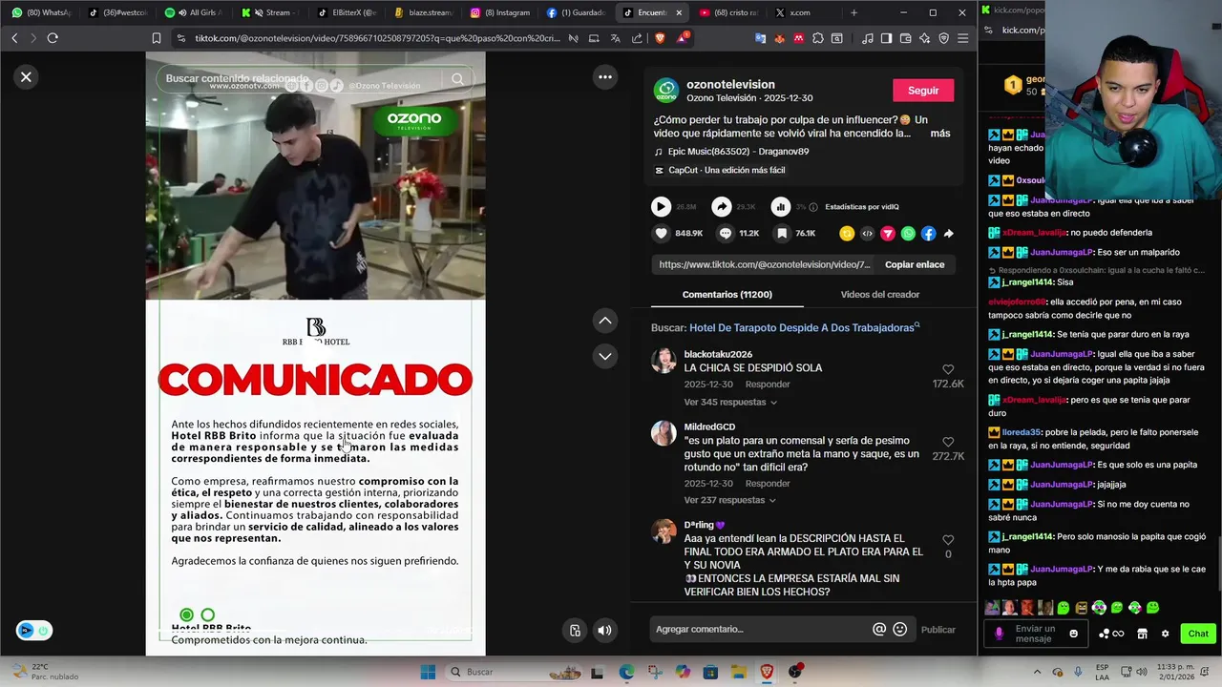Open Kick chat settings gear icon
Screen dimensions: 1222x687
click(1165, 634)
